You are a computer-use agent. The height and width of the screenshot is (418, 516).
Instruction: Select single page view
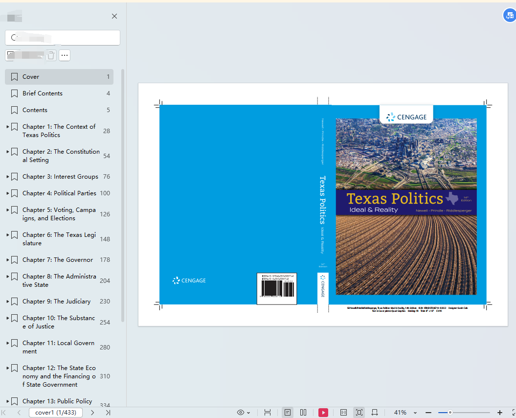point(287,413)
